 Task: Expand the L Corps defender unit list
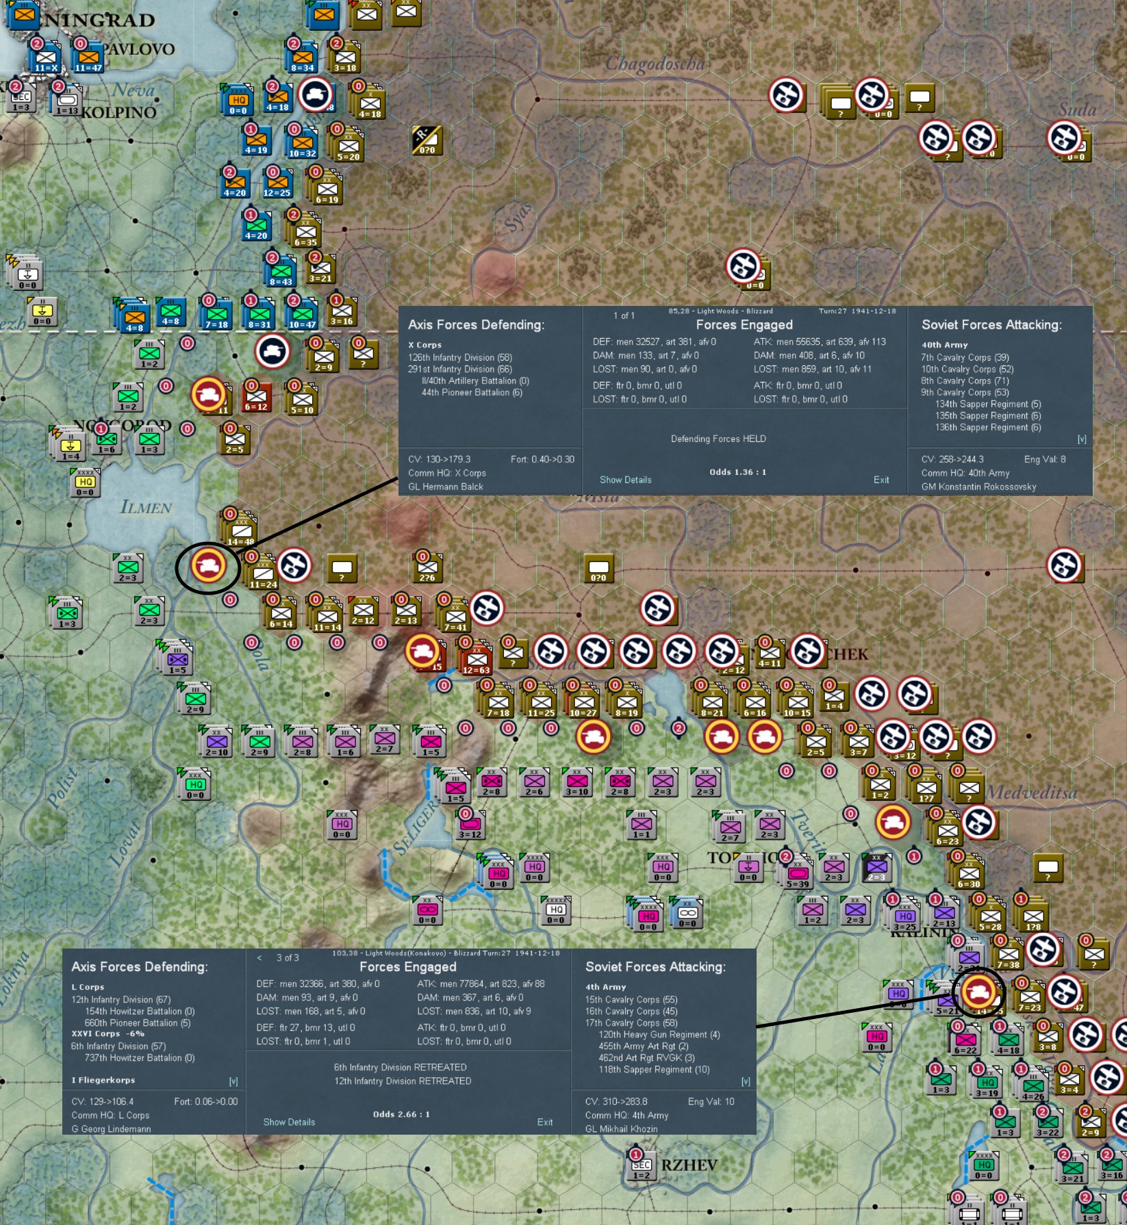tap(233, 1081)
